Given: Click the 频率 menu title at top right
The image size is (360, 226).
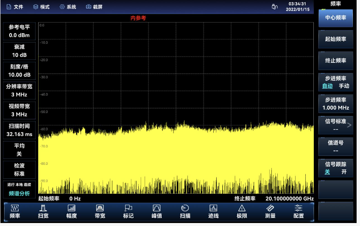Looking at the screenshot, I should tap(336, 3).
